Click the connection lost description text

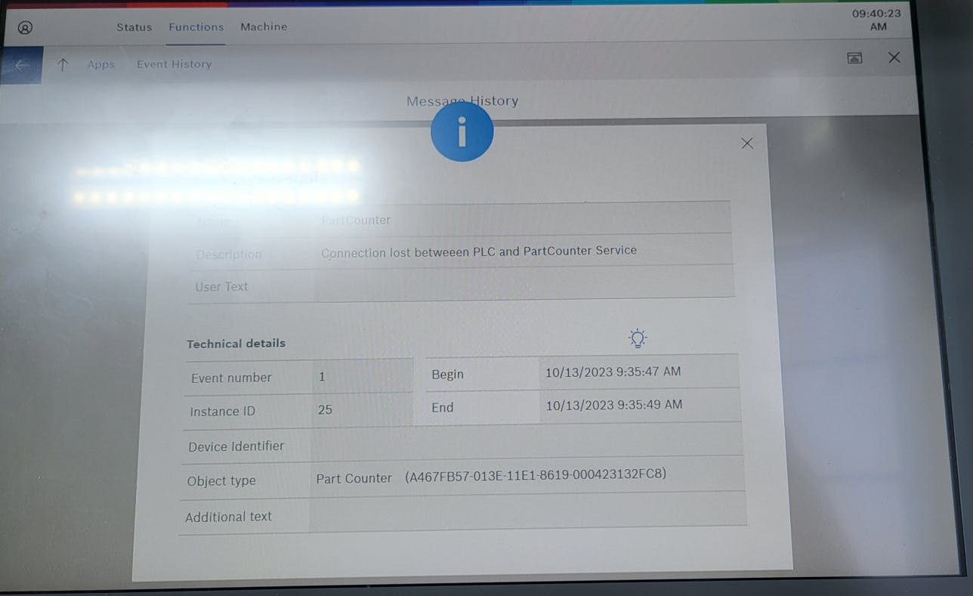point(478,252)
